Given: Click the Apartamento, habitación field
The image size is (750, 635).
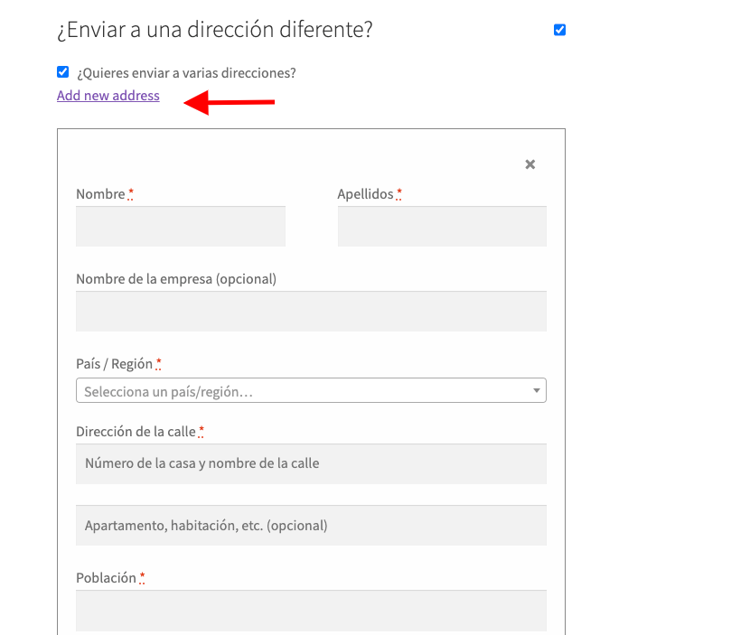Looking at the screenshot, I should 311,526.
